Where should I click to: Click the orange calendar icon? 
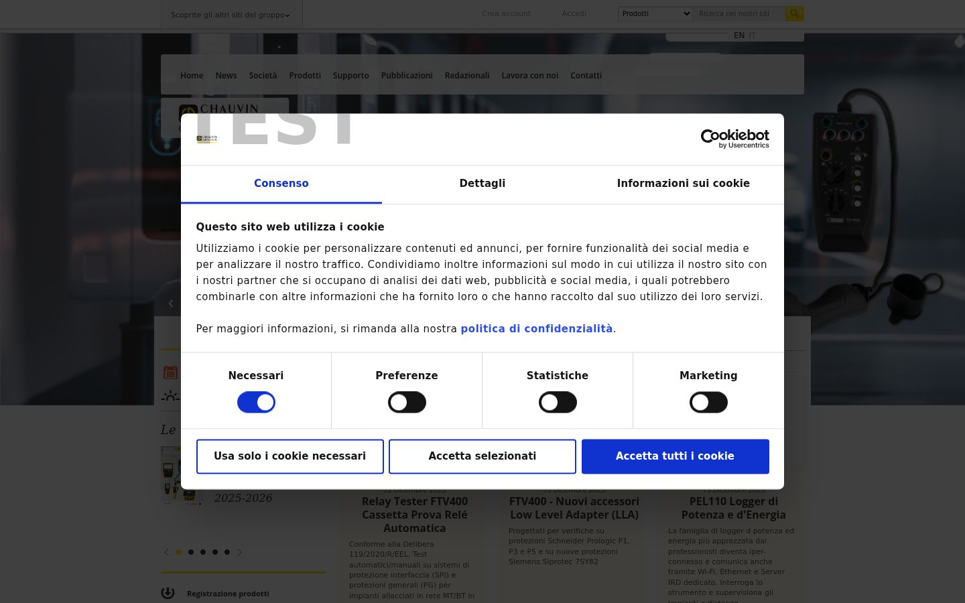click(170, 373)
